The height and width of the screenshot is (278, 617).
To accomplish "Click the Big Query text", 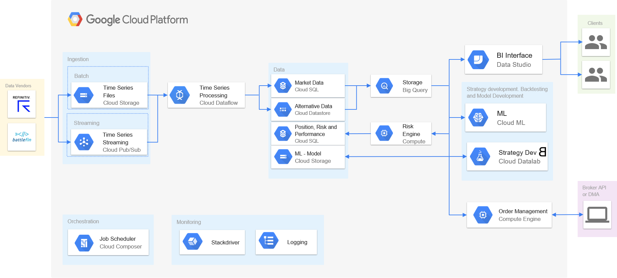I will 415,90.
